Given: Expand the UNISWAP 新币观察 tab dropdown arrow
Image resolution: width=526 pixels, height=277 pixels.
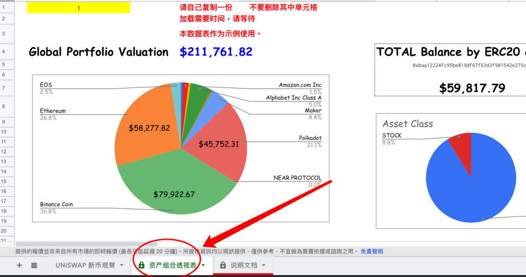Looking at the screenshot, I should tap(122, 265).
